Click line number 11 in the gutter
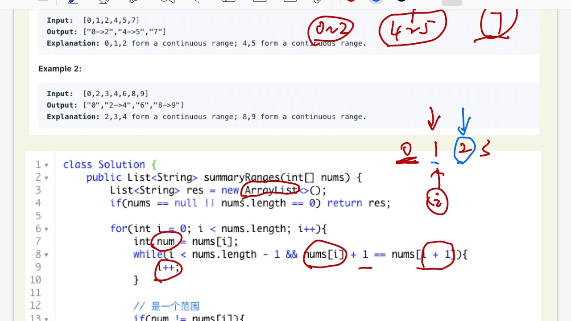Screen dimensions: 571x321 click(35, 293)
